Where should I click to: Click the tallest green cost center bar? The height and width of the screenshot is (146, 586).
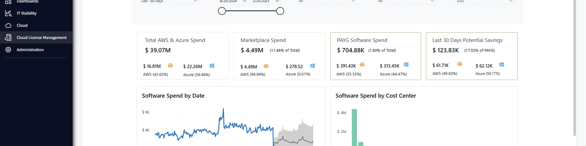354,128
